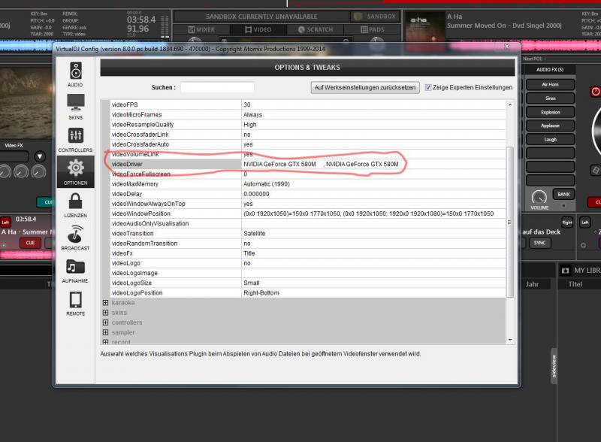Image resolution: width=601 pixels, height=442 pixels.
Task: Click the Satellite videoTransition value
Action: [x=254, y=234]
